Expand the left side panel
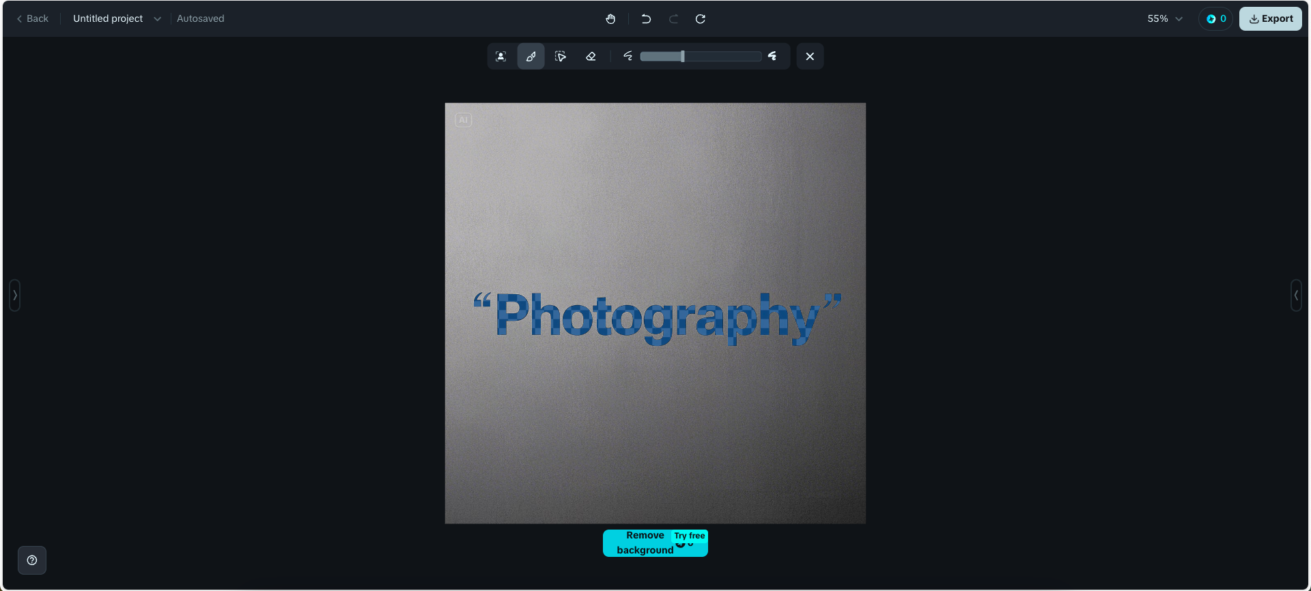This screenshot has width=1311, height=591. (15, 295)
